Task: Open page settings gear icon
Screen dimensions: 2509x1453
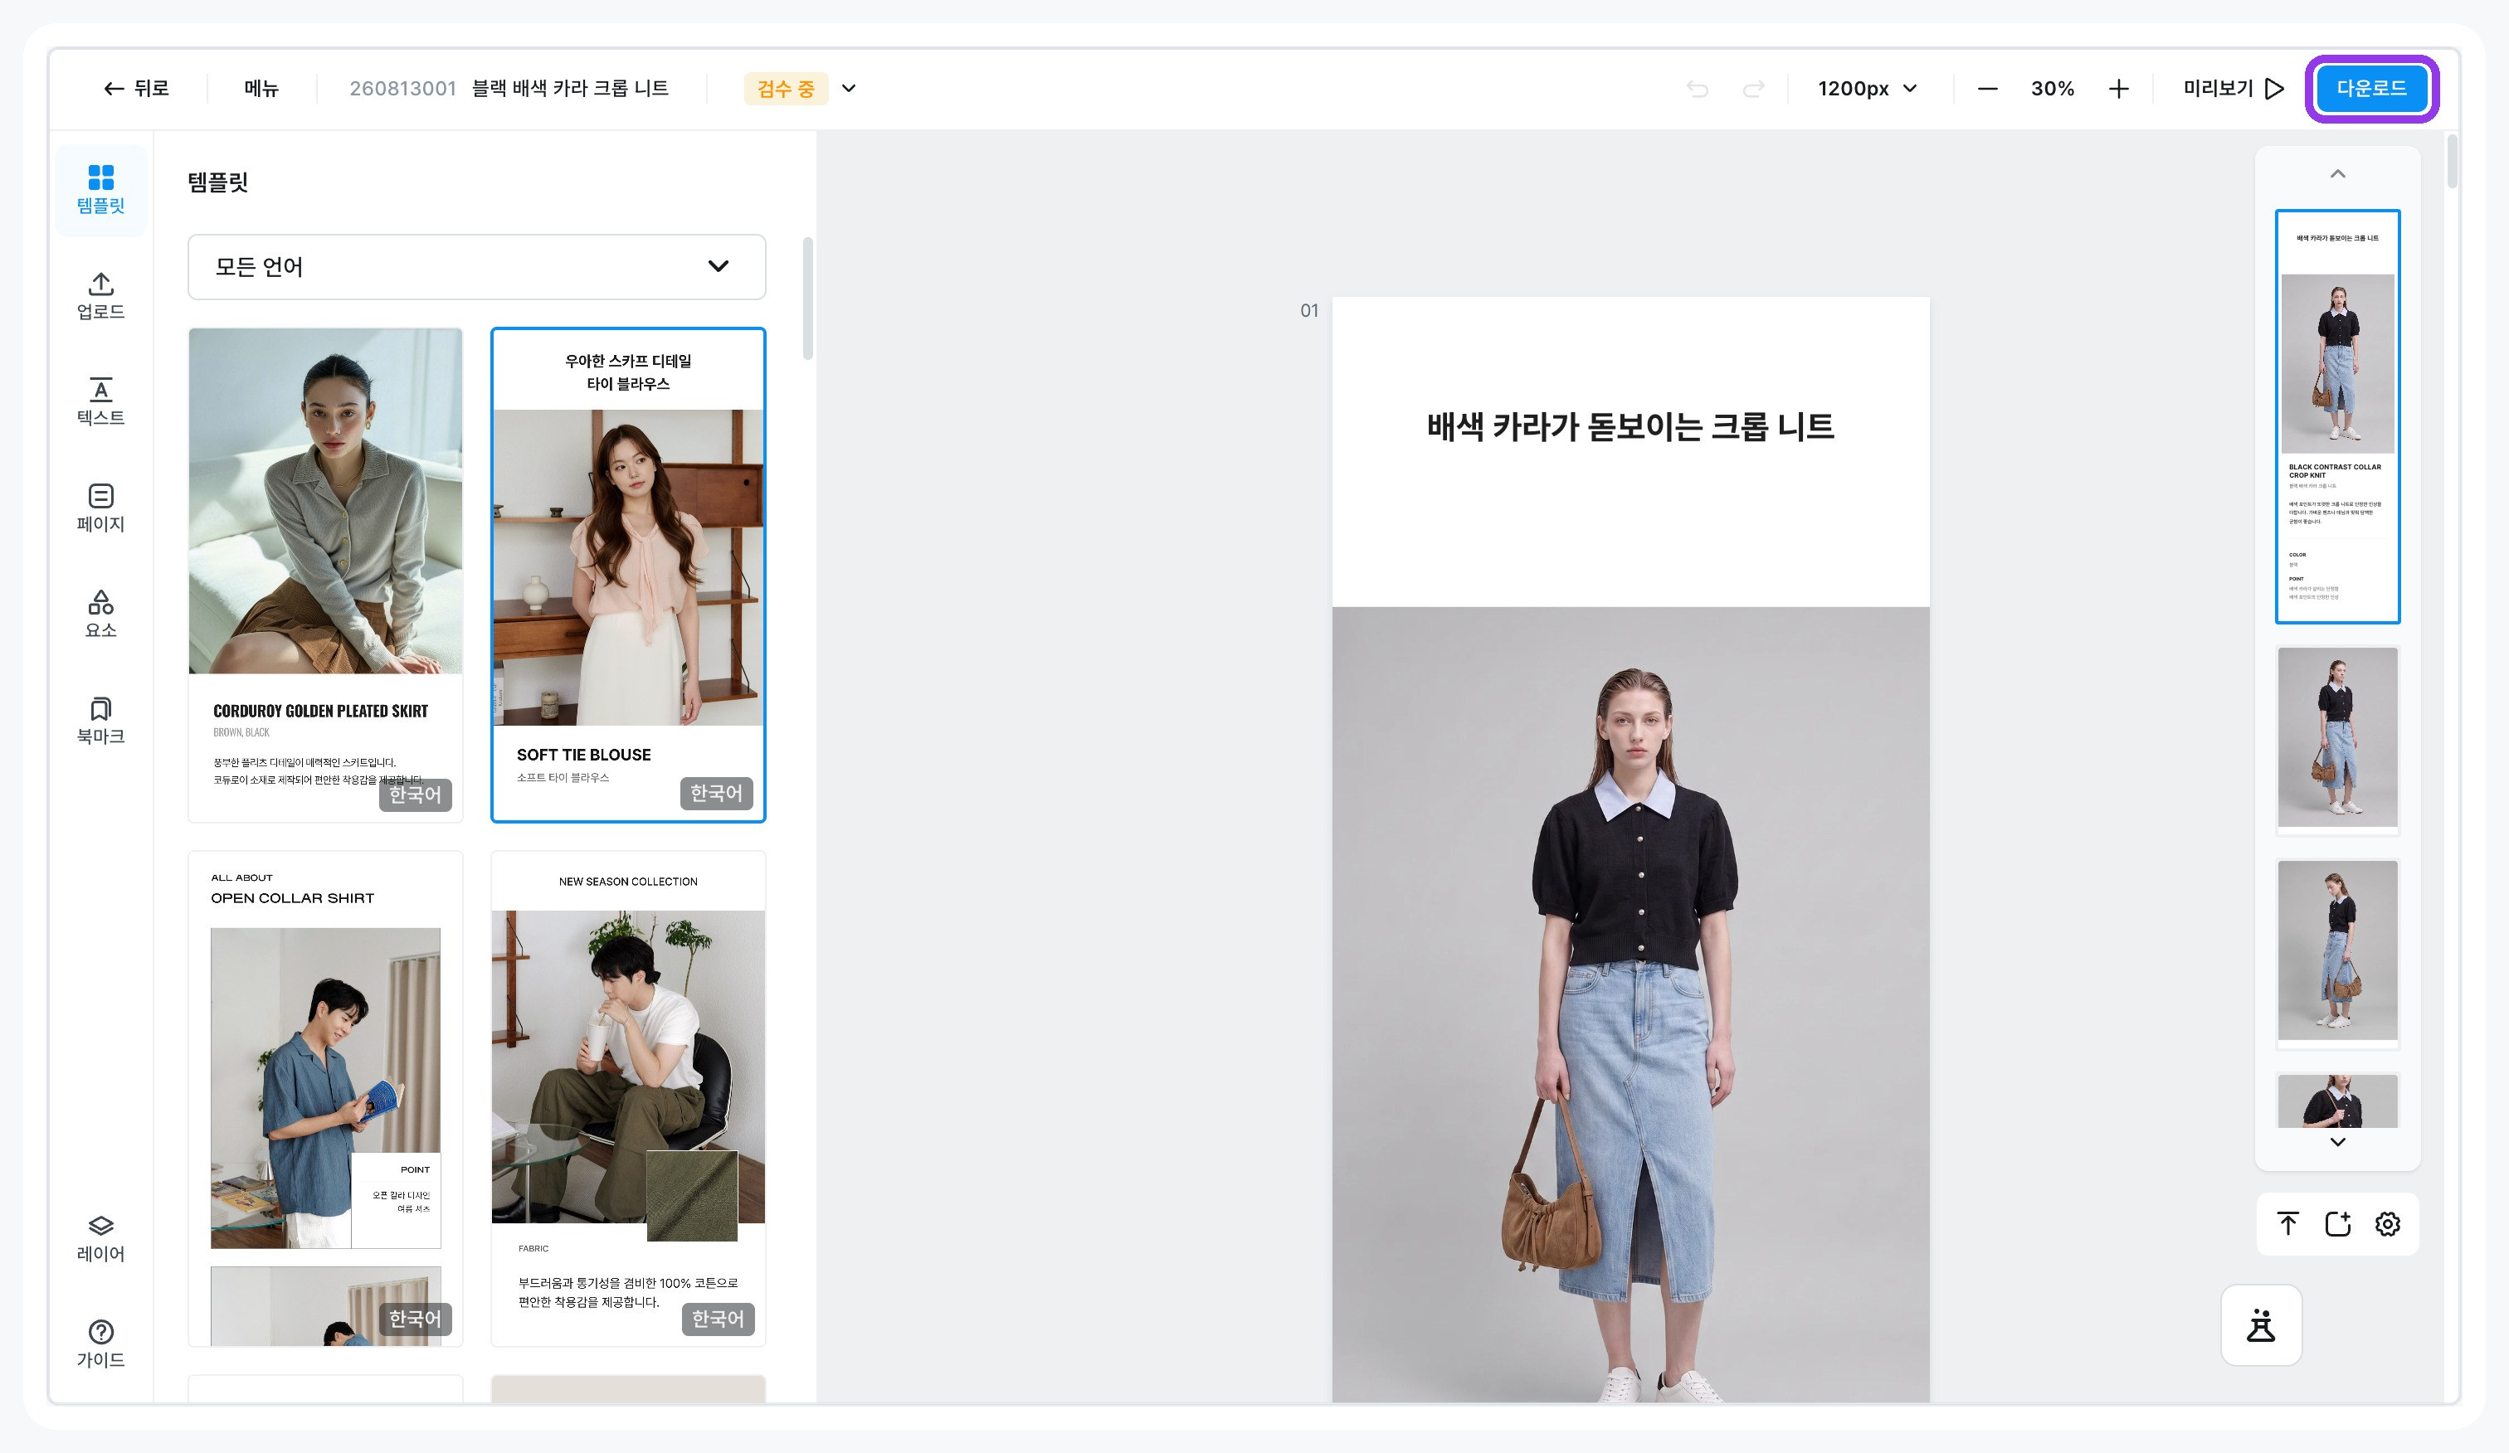Action: coord(2388,1224)
